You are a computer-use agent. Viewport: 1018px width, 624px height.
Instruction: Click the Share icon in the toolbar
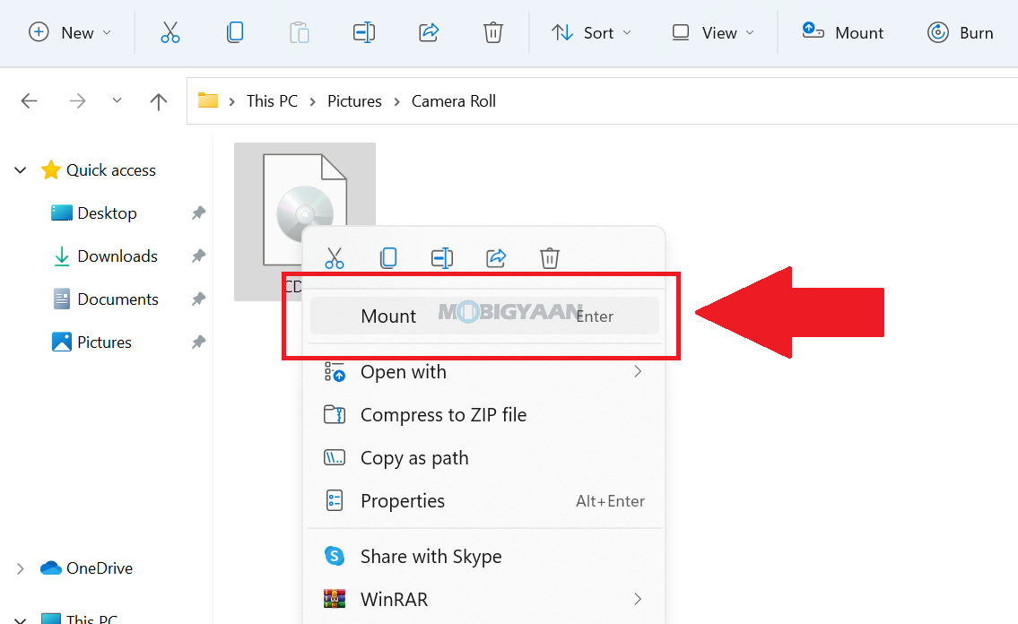click(x=429, y=32)
